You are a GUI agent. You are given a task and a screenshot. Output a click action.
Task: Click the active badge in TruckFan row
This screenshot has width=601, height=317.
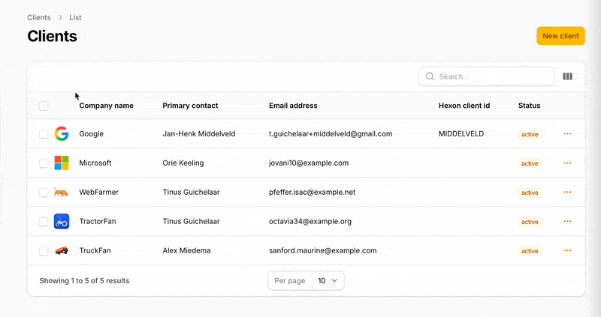pos(530,251)
